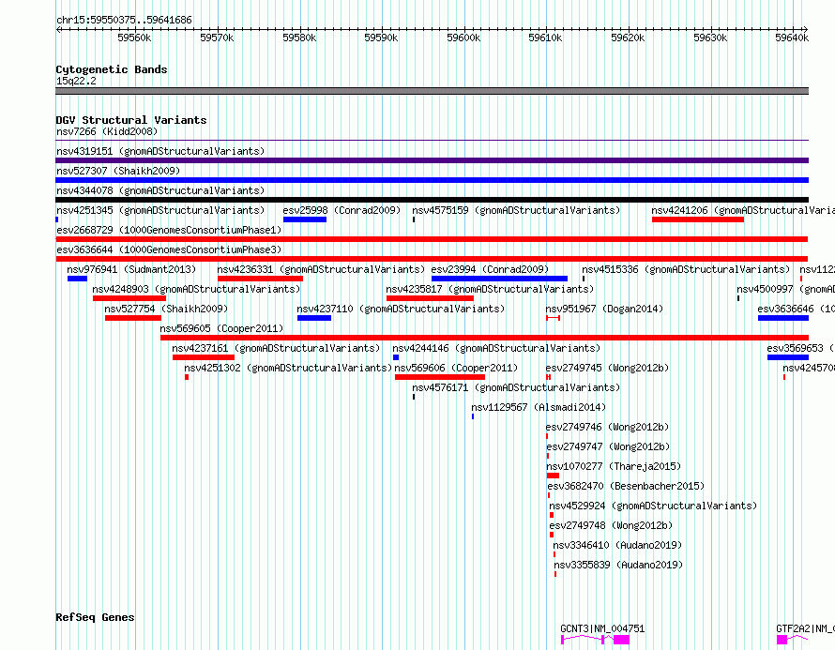This screenshot has height=650, width=835.
Task: Open nsv3355839 (Audano2019) variant label
Action: pyautogui.click(x=618, y=565)
